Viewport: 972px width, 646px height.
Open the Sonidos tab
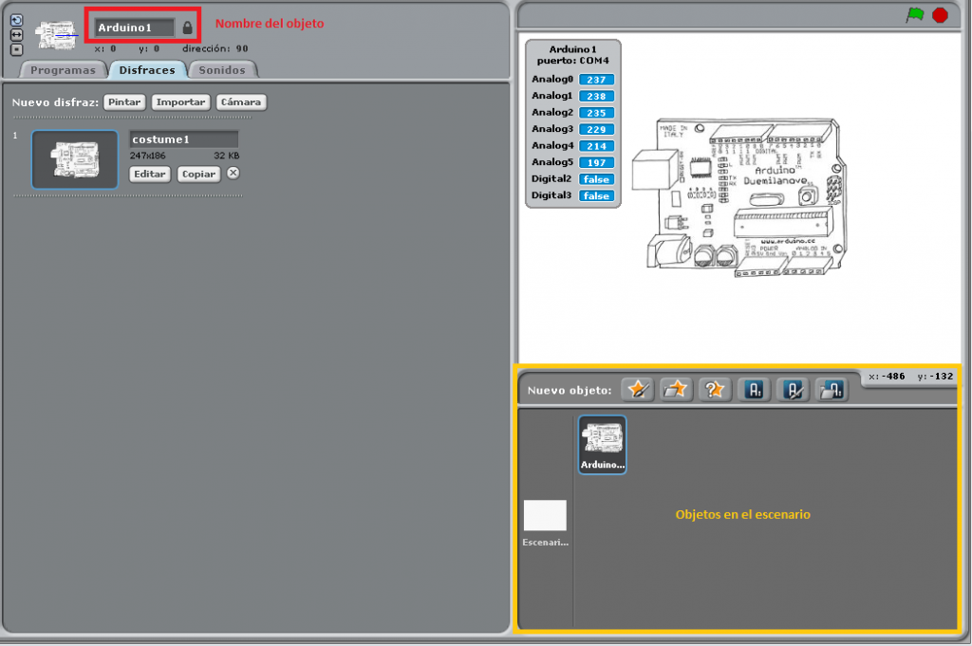click(223, 69)
